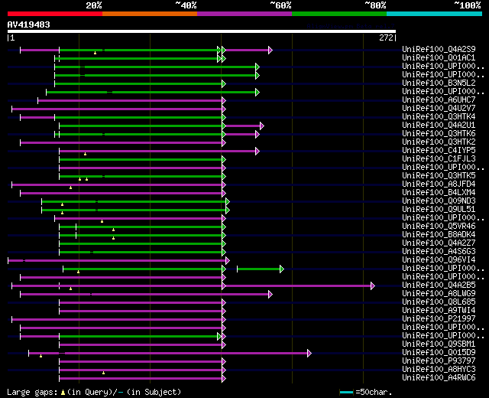
Task: Open subject UniRef100_Q4U2V7
Action: 439,109
